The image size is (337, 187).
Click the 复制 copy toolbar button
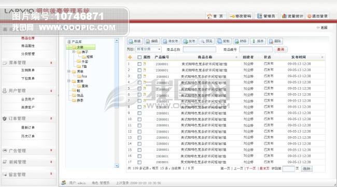223,41
